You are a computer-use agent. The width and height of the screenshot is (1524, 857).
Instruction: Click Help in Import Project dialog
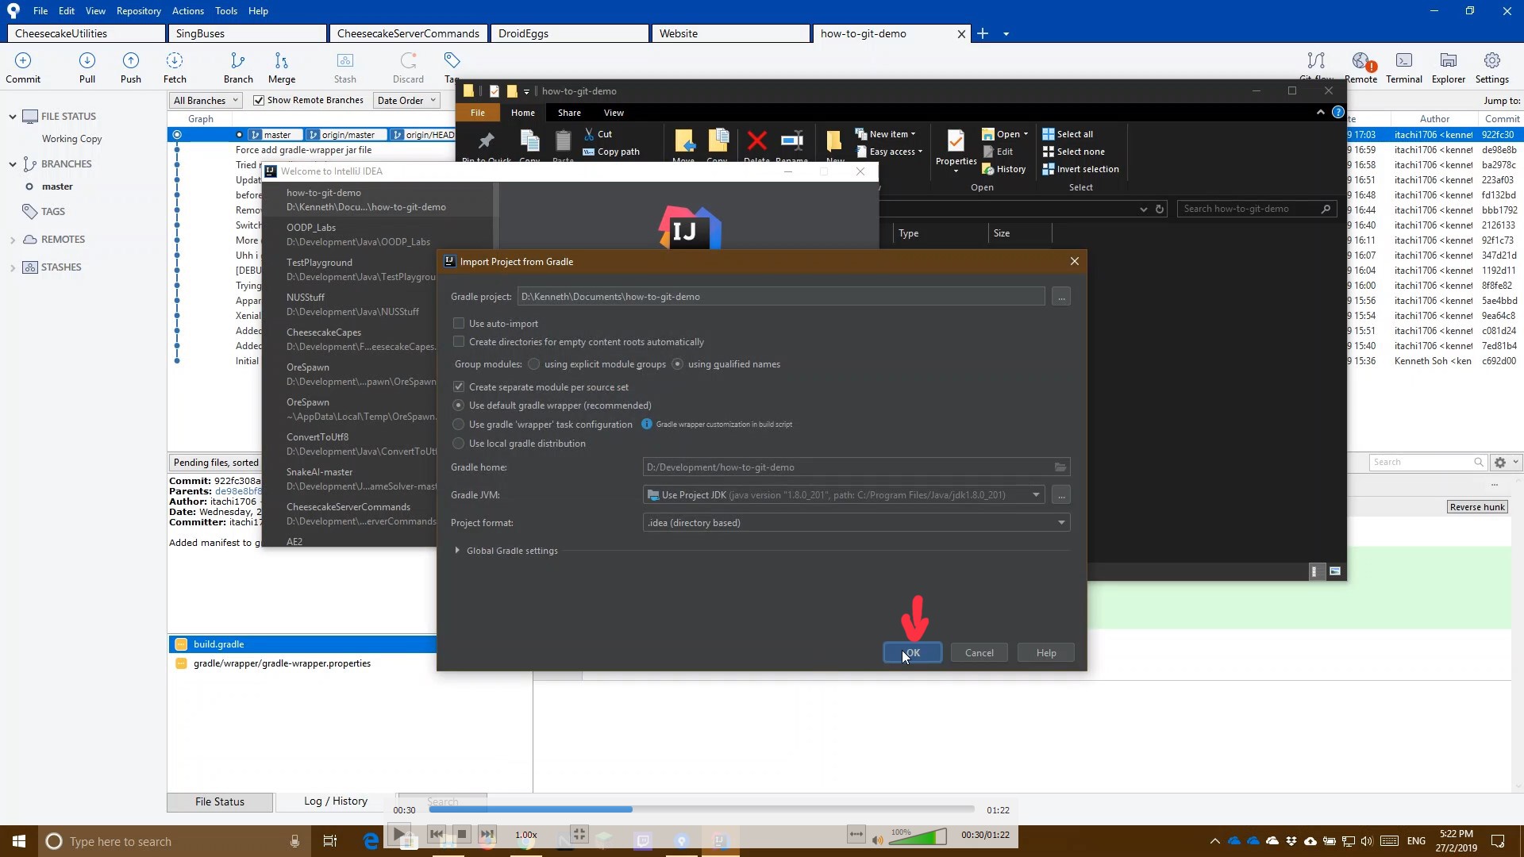(1046, 652)
